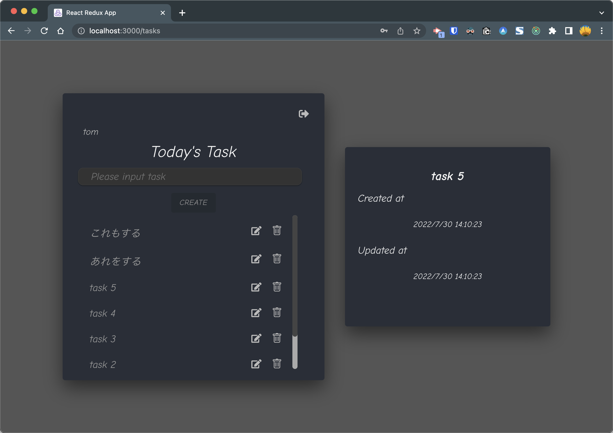This screenshot has width=613, height=433.
Task: Open a new browser tab
Action: pyautogui.click(x=182, y=13)
